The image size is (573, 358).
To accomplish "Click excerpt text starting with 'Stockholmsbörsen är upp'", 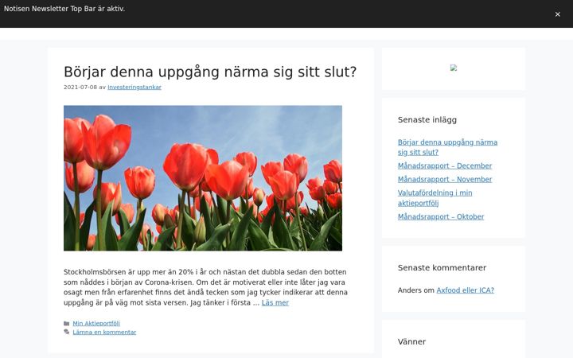I will click(x=205, y=287).
